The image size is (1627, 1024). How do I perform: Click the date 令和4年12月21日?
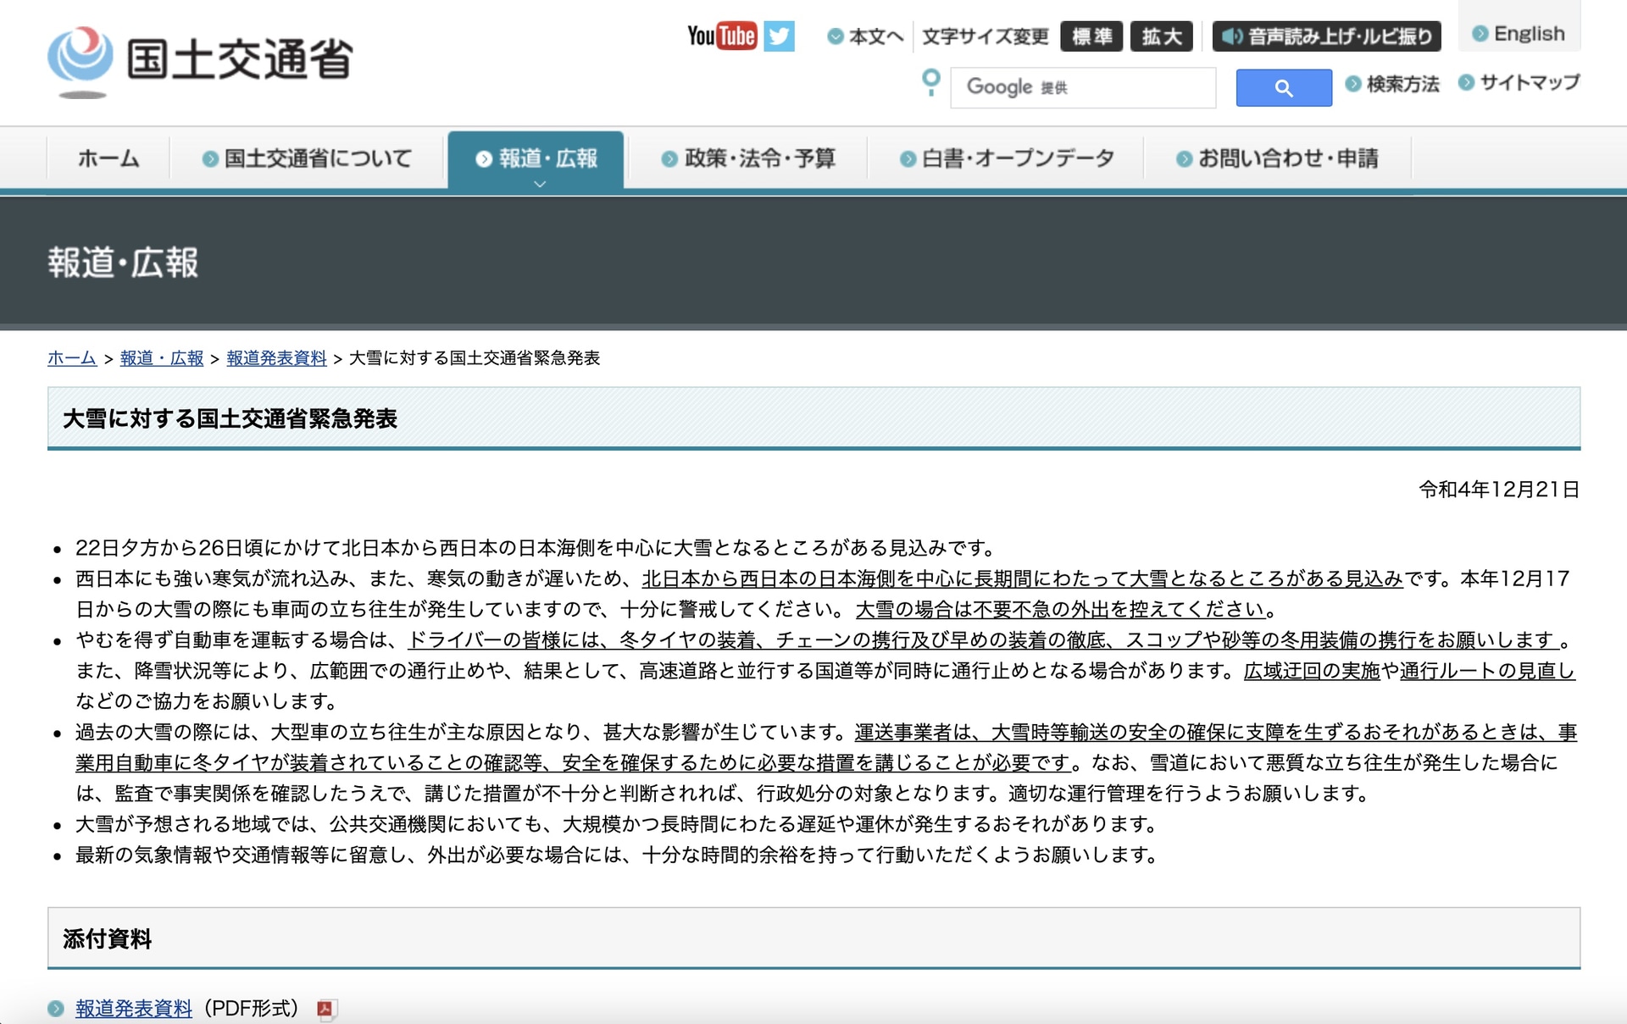pyautogui.click(x=1499, y=490)
